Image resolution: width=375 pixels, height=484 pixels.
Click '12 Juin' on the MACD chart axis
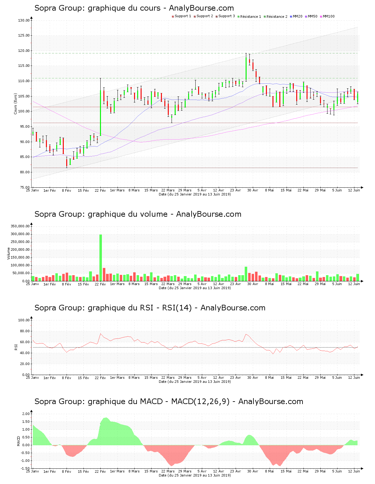pyautogui.click(x=354, y=471)
